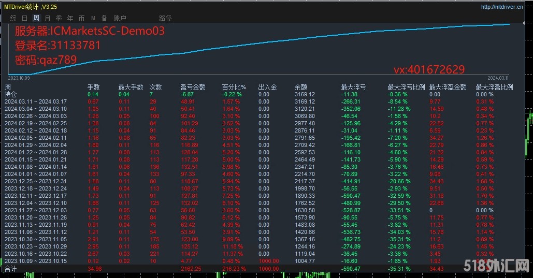This screenshot has height=278, width=533.
Task: Click the 最大浮亏比例 column header
Action: coord(406,87)
